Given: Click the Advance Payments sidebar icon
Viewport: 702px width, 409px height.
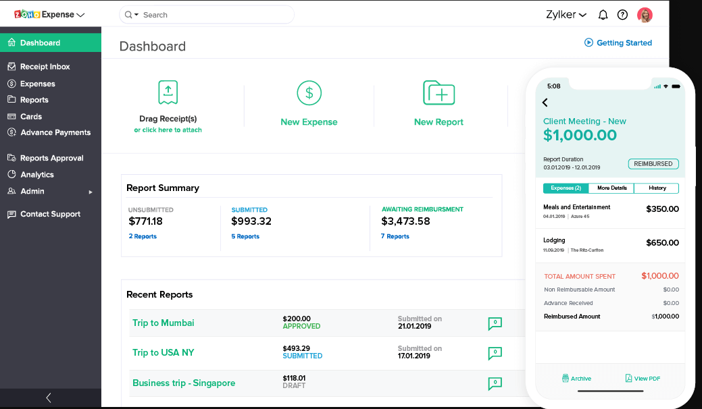Looking at the screenshot, I should [11, 132].
